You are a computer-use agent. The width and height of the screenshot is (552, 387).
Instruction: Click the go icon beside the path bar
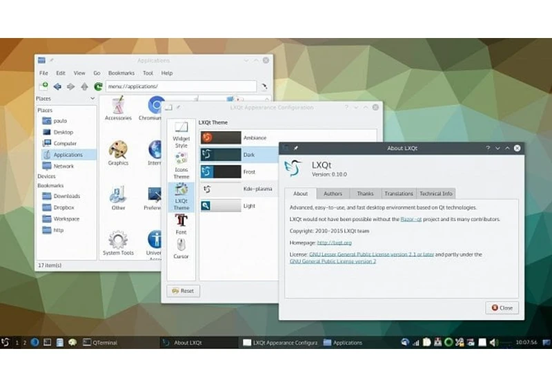click(x=264, y=86)
